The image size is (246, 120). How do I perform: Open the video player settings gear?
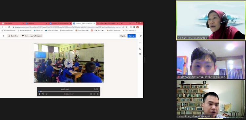(98, 94)
